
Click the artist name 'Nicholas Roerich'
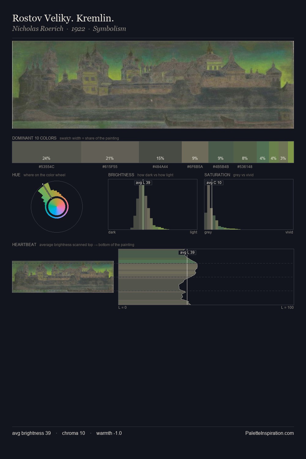coord(38,28)
